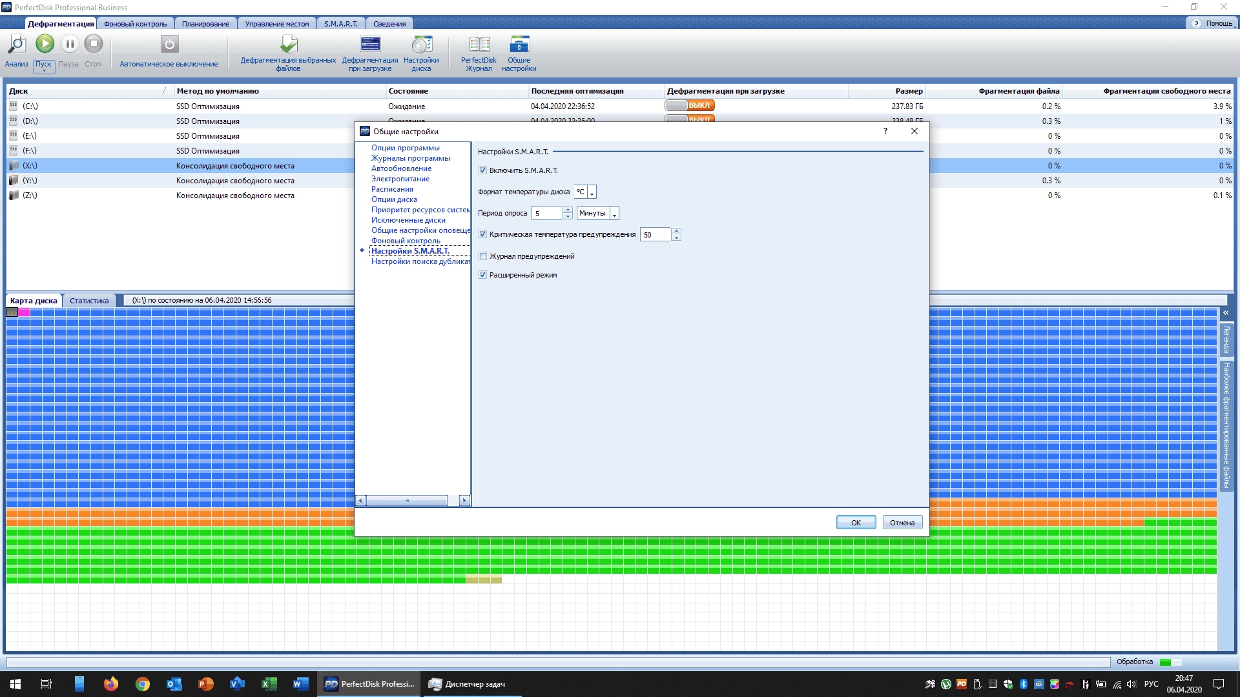
Task: Open general settings toolbox icon
Action: pos(519,44)
